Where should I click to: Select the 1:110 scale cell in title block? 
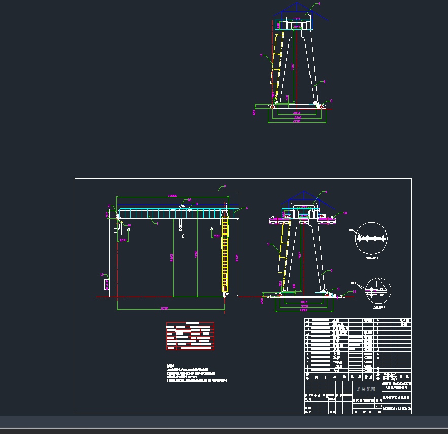378,406
